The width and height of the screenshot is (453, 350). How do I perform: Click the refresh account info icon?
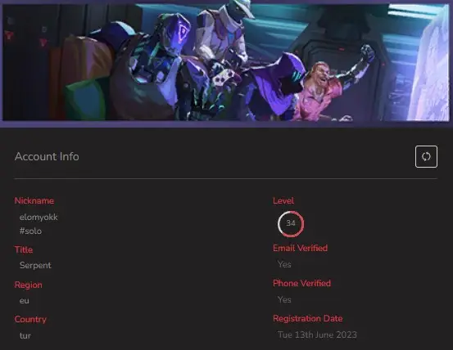[x=426, y=156]
